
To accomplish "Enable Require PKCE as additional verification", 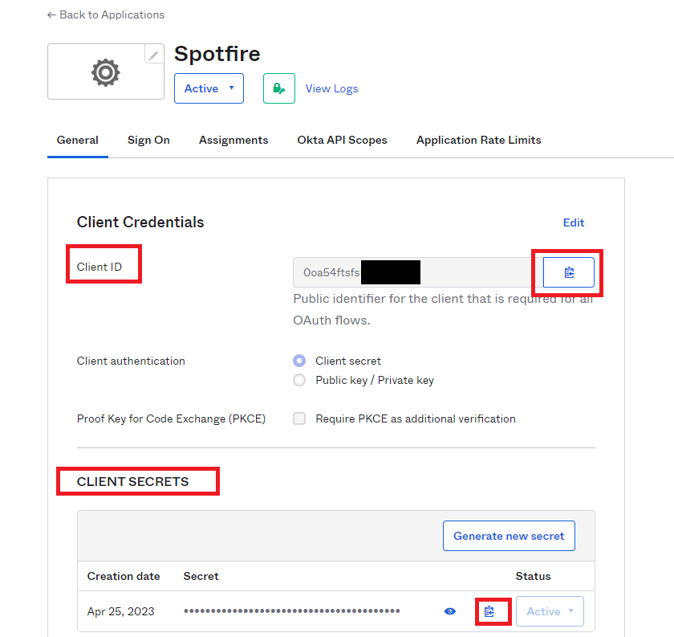I will [x=299, y=419].
